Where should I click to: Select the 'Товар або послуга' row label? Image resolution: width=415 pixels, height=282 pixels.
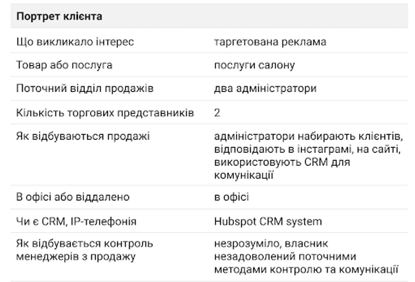pos(64,65)
